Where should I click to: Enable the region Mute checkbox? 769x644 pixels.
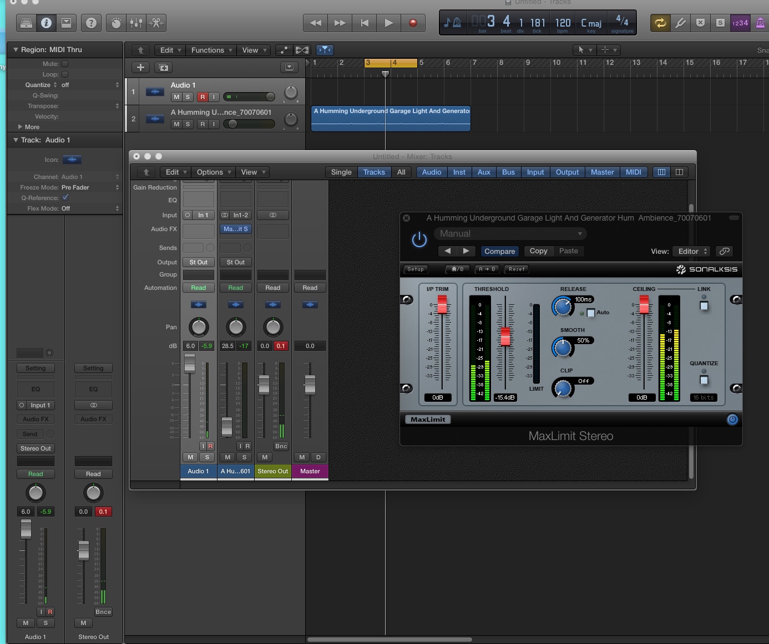pyautogui.click(x=65, y=64)
